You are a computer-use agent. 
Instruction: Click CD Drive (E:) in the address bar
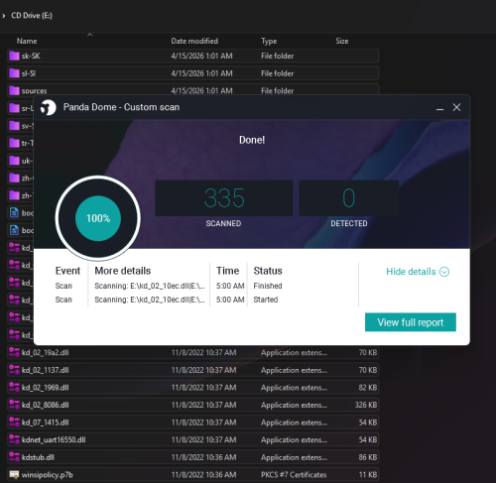click(32, 16)
